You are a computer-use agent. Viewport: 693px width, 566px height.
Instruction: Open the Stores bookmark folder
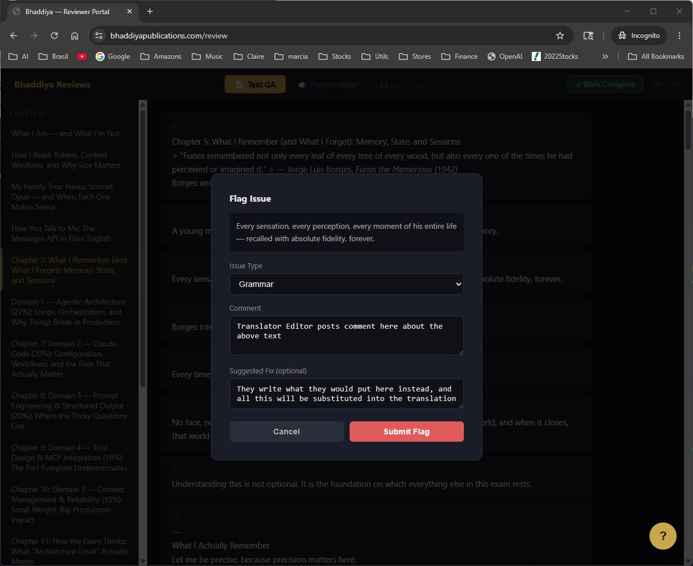(x=415, y=56)
